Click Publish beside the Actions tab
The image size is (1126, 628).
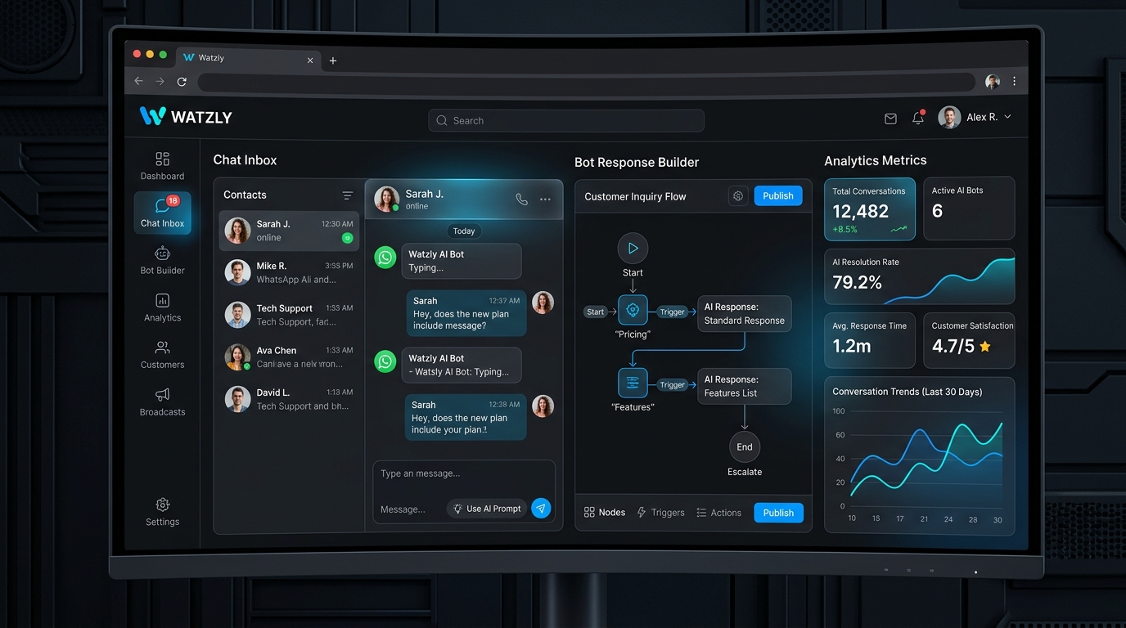coord(778,513)
